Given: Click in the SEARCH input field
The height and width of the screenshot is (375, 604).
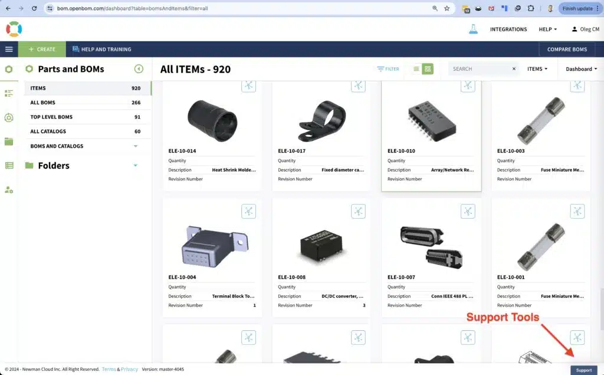Looking at the screenshot, I should click(480, 69).
